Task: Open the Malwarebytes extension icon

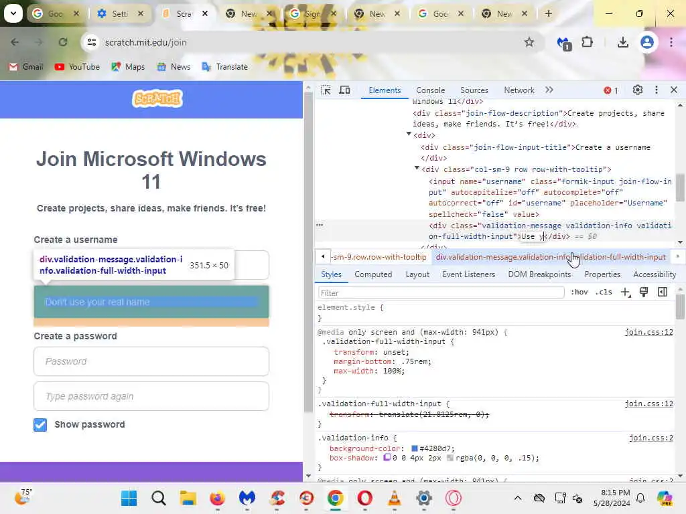Action: [564, 44]
